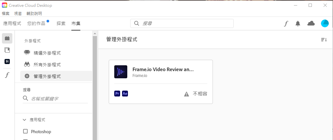Open the user account avatar
Screen dimensions: 333x140
(x=325, y=23)
